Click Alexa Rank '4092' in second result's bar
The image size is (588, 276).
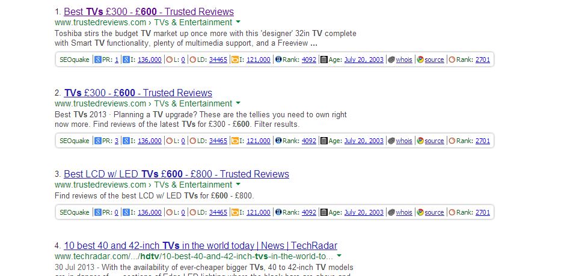pos(309,141)
